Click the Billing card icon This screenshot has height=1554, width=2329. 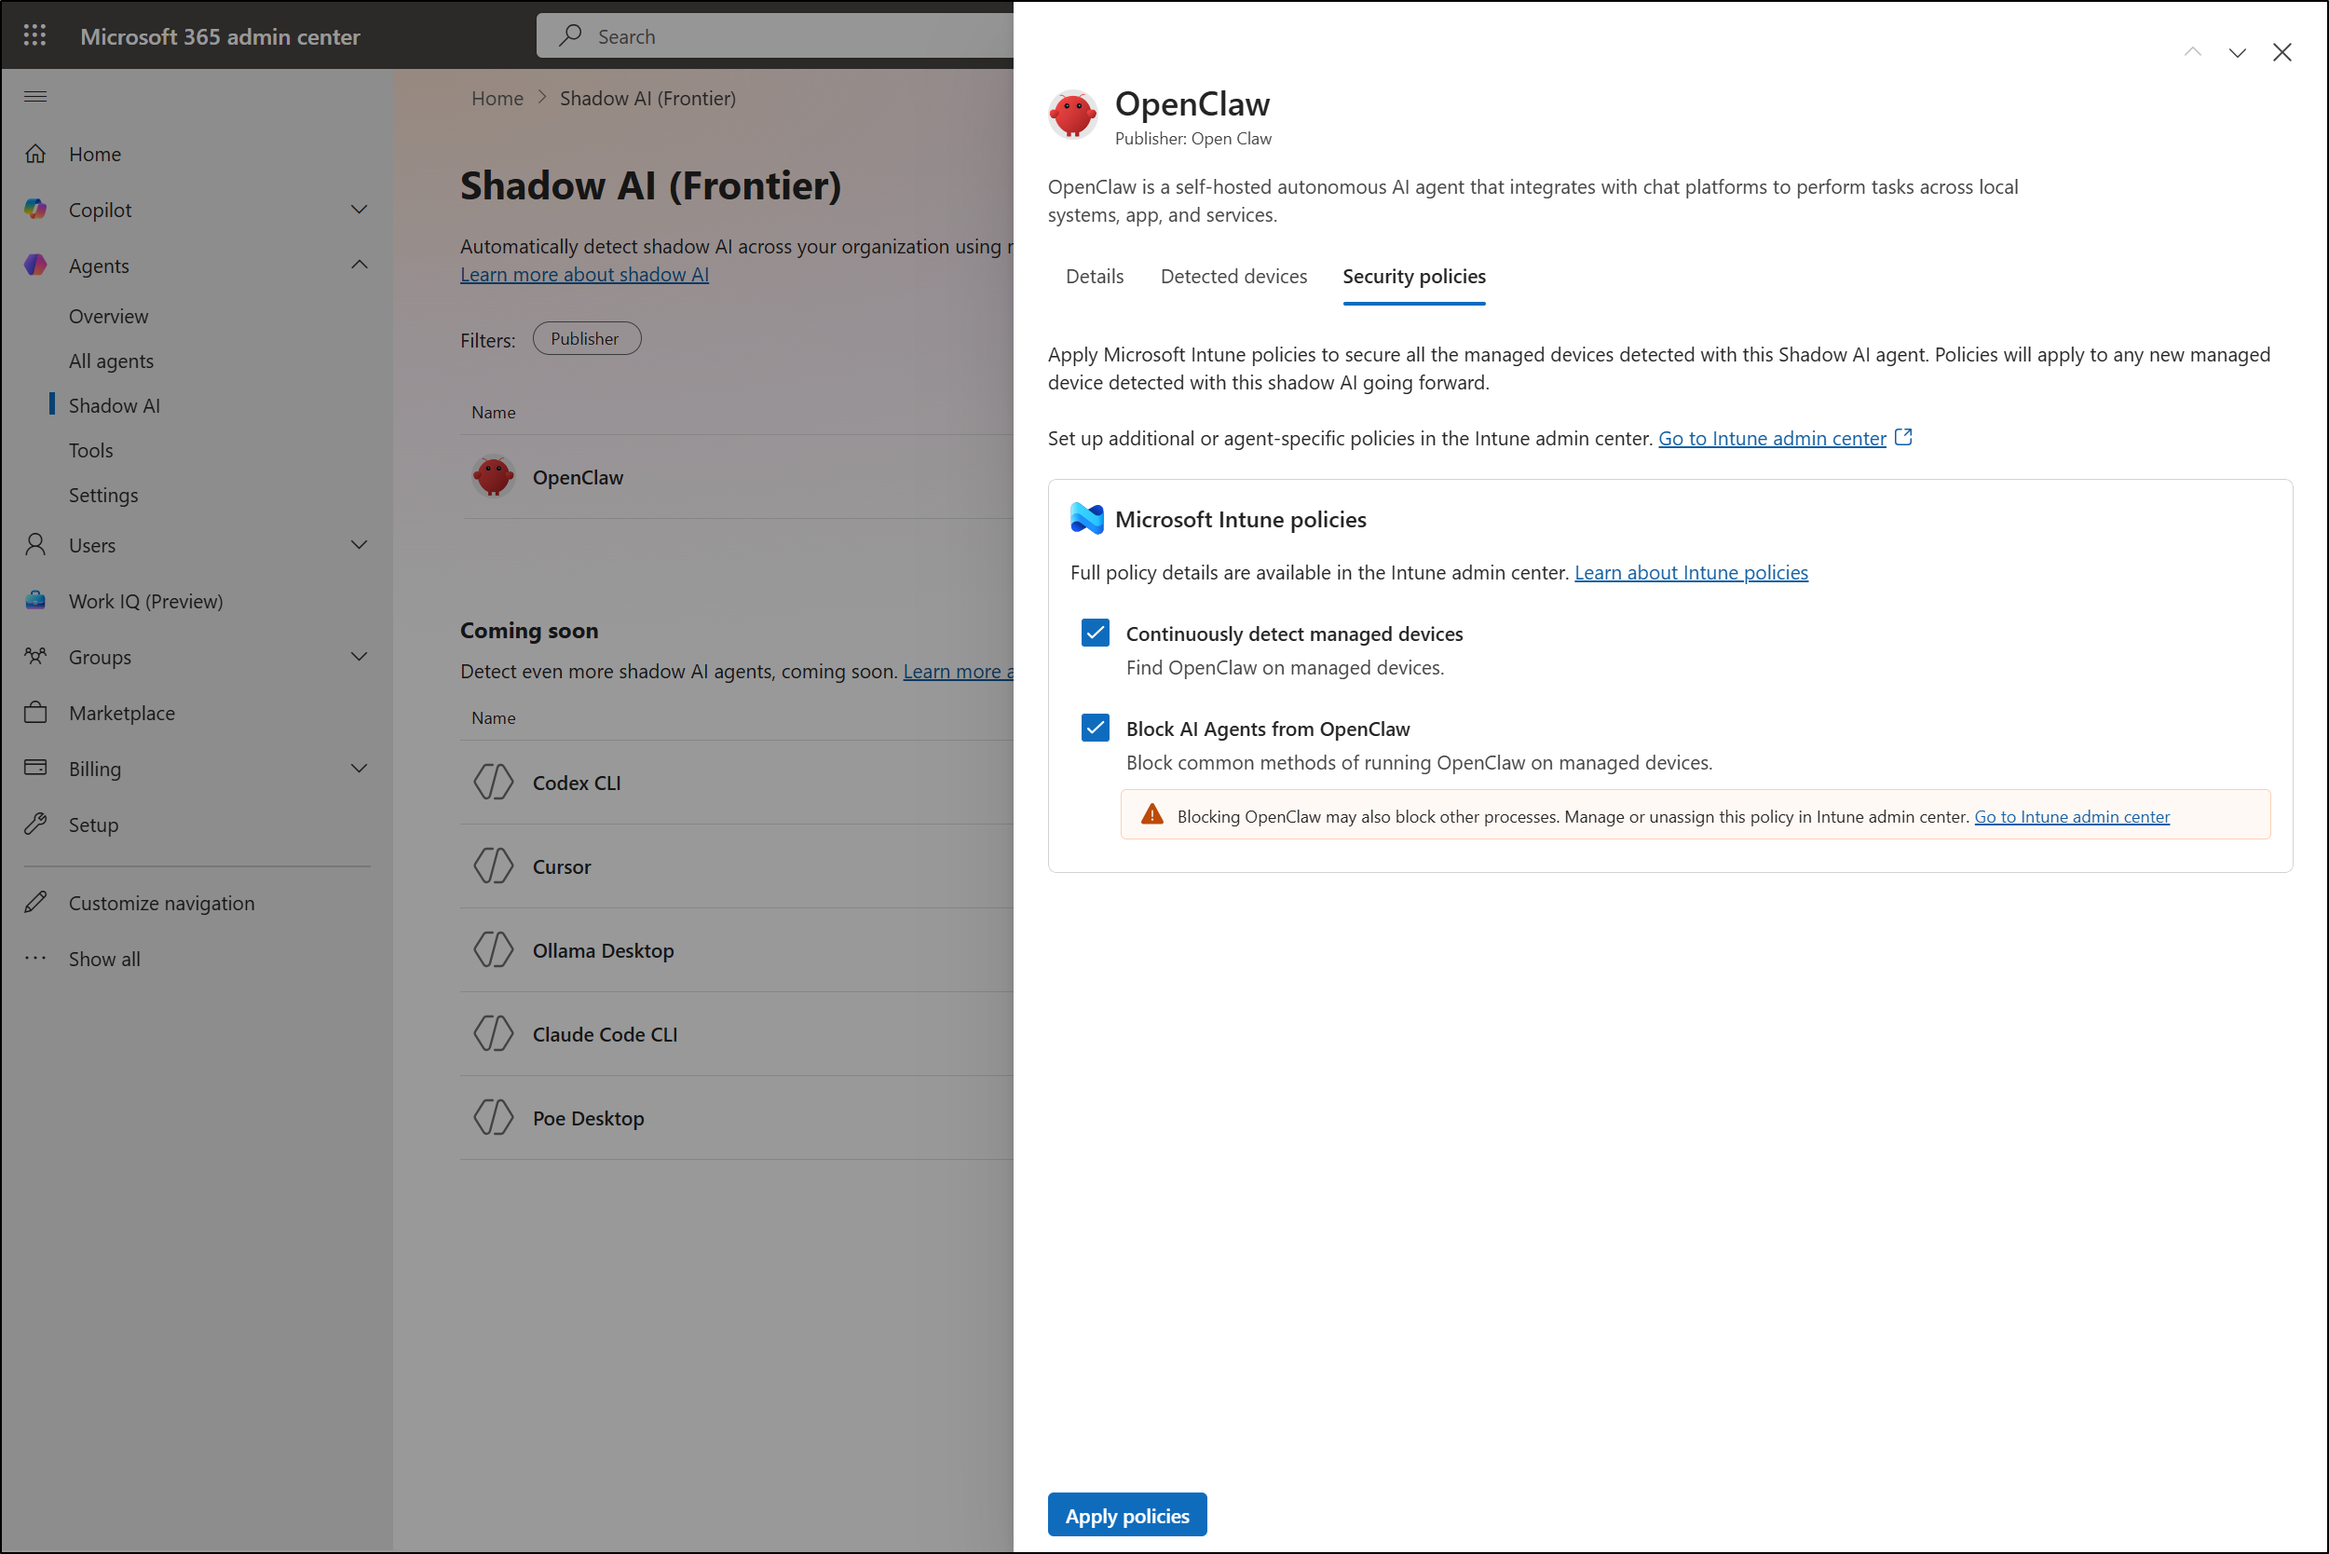click(x=35, y=767)
